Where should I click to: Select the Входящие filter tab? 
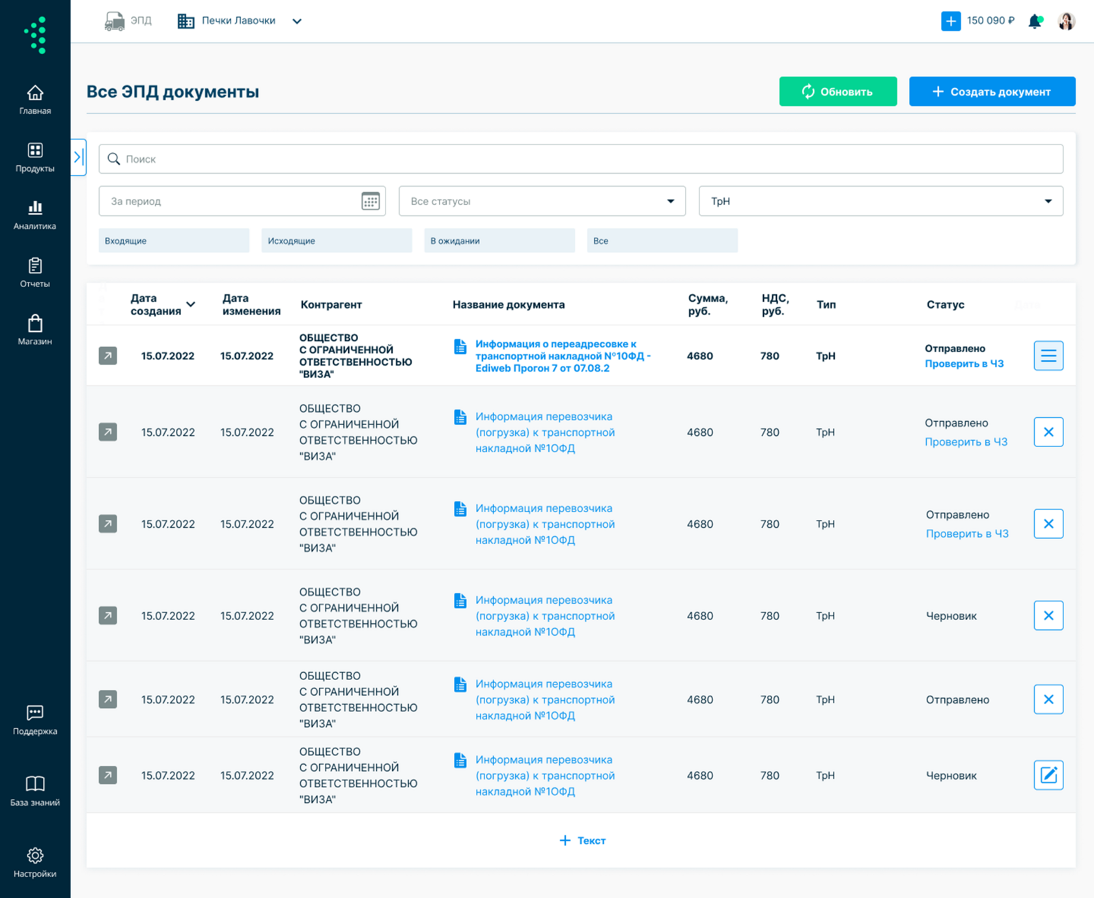(174, 241)
